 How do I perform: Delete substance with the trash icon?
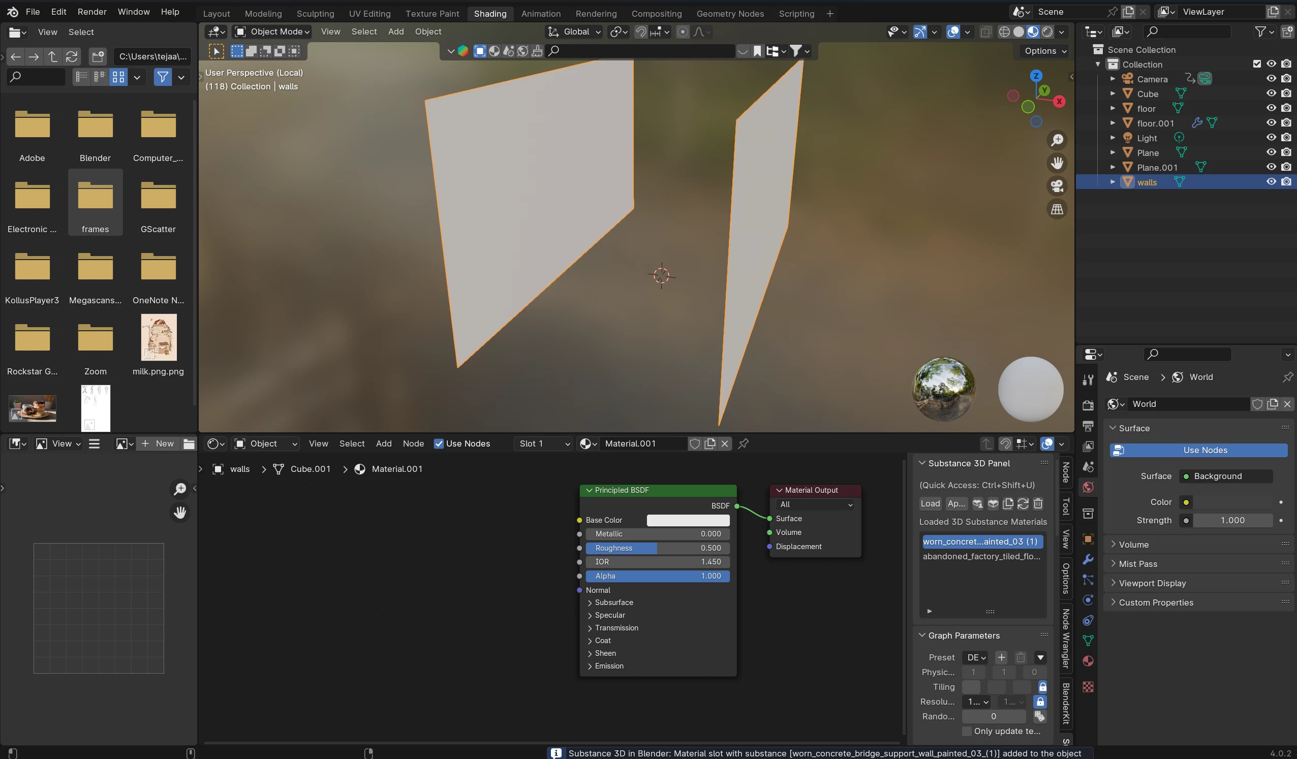[x=1038, y=503]
